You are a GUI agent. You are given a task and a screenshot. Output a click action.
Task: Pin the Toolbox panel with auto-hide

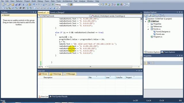point(33,12)
